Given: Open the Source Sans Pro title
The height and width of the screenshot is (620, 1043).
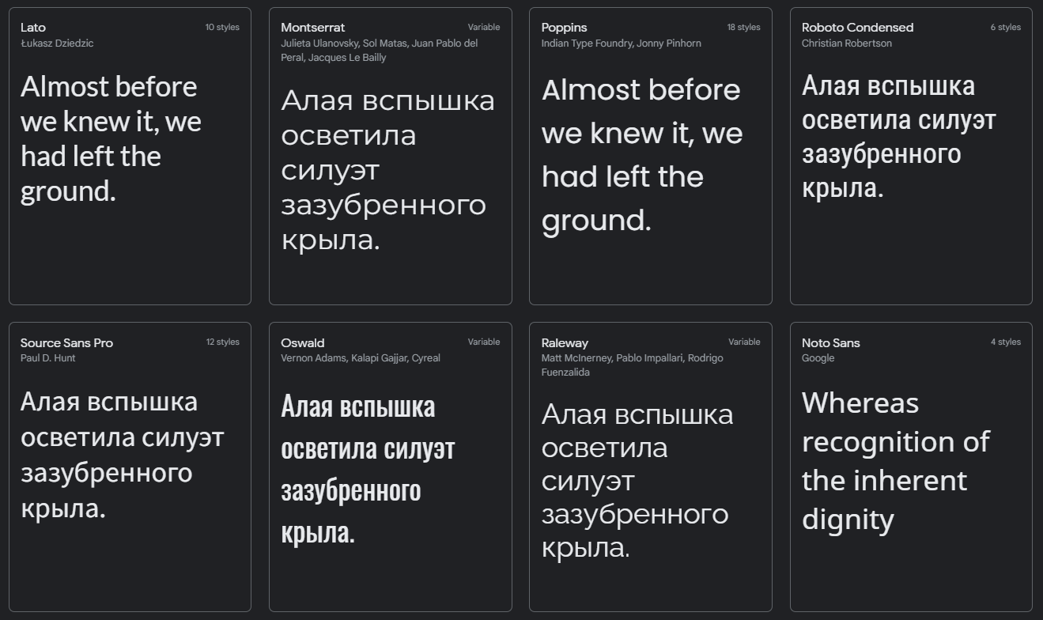Looking at the screenshot, I should point(66,342).
